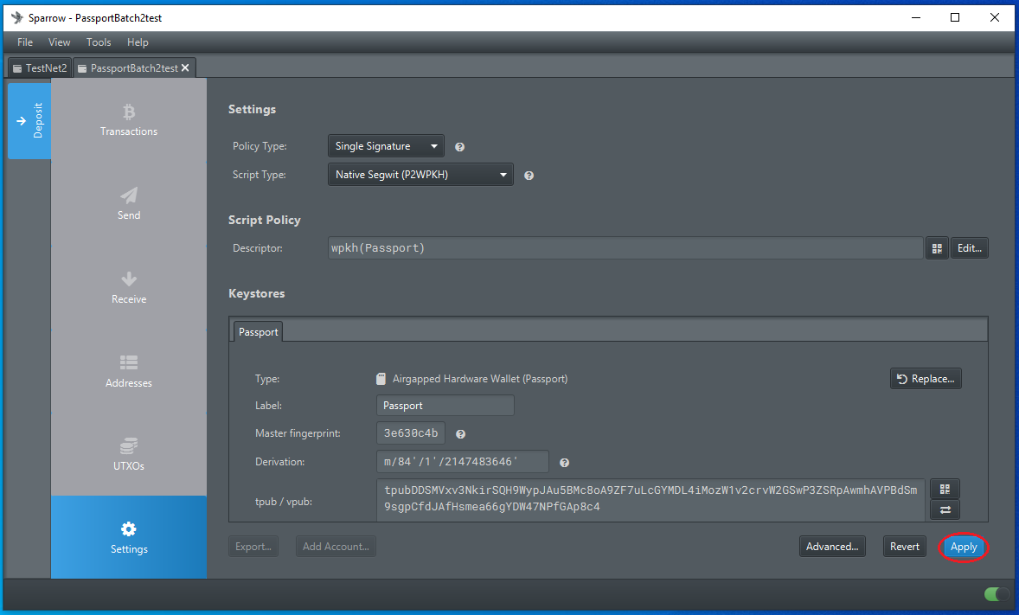Click the Sparrow app logo icon
This screenshot has height=615, width=1019.
pyautogui.click(x=17, y=17)
